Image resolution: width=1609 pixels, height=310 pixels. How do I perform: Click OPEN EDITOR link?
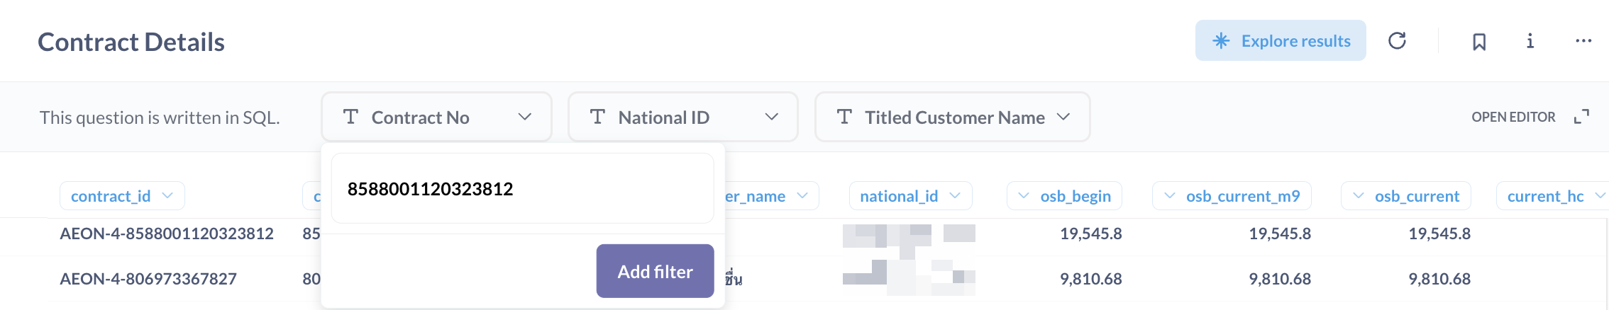pos(1513,117)
